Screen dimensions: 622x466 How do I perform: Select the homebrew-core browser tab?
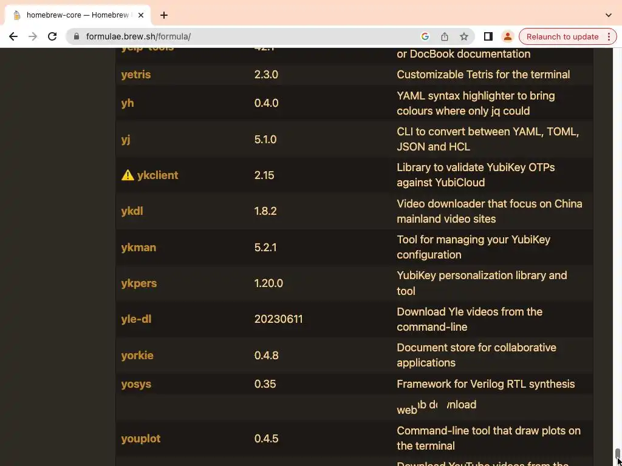[78, 15]
